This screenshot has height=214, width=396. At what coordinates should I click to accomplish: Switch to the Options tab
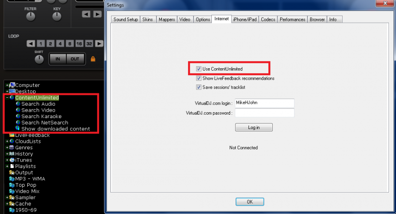pyautogui.click(x=203, y=19)
